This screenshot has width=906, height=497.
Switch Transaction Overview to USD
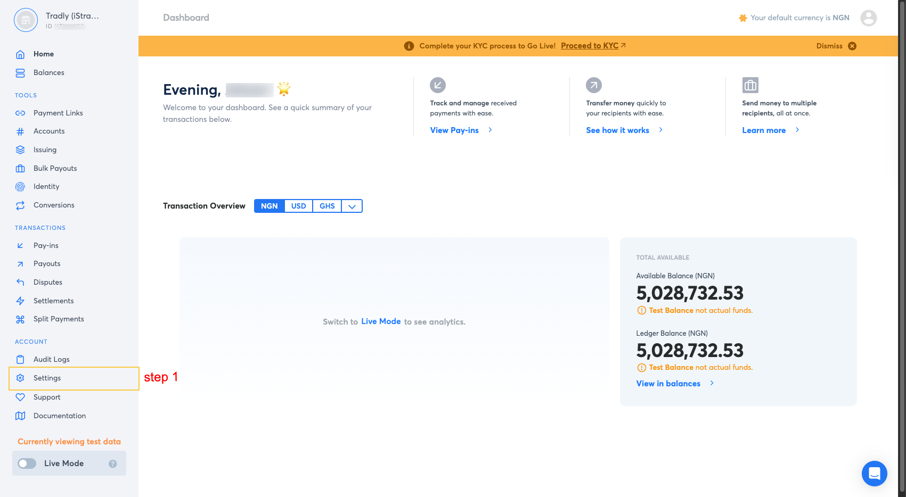pyautogui.click(x=298, y=206)
